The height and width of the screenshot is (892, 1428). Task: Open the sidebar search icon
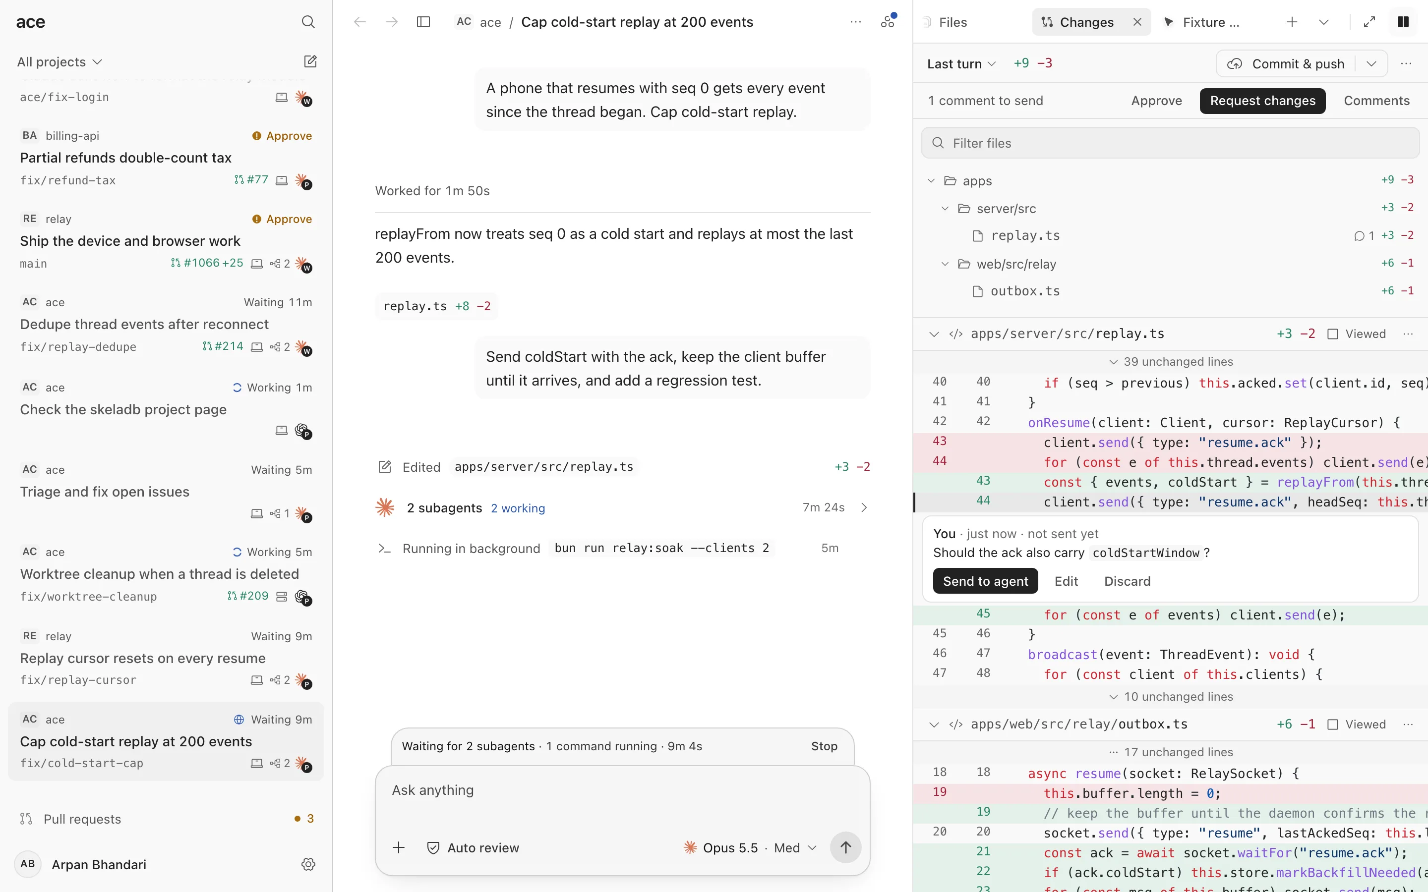click(x=308, y=22)
